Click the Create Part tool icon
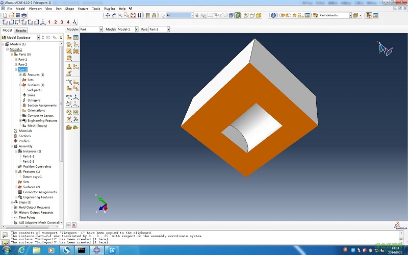The image size is (408, 255). coord(69,37)
